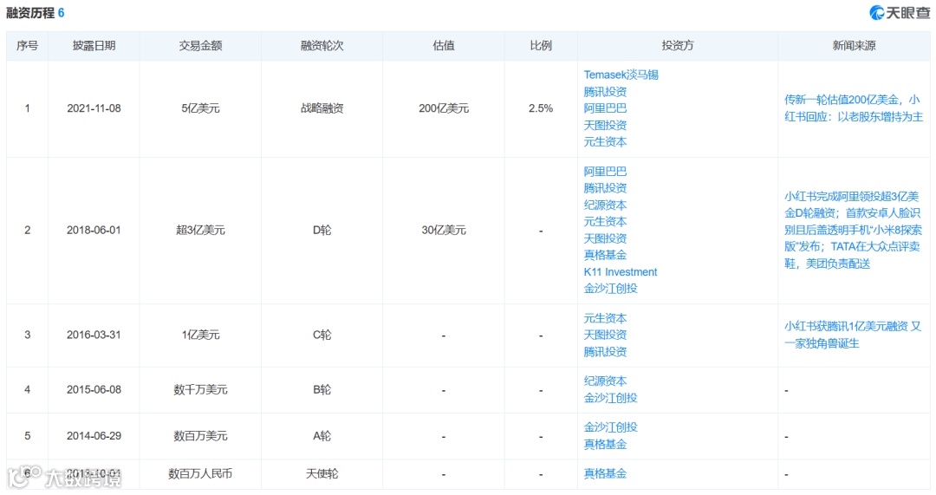Viewport: 936px width, 495px height.
Task: Click the 序号 column header
Action: click(28, 45)
